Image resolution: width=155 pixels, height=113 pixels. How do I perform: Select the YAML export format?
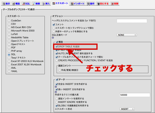pos(9,72)
